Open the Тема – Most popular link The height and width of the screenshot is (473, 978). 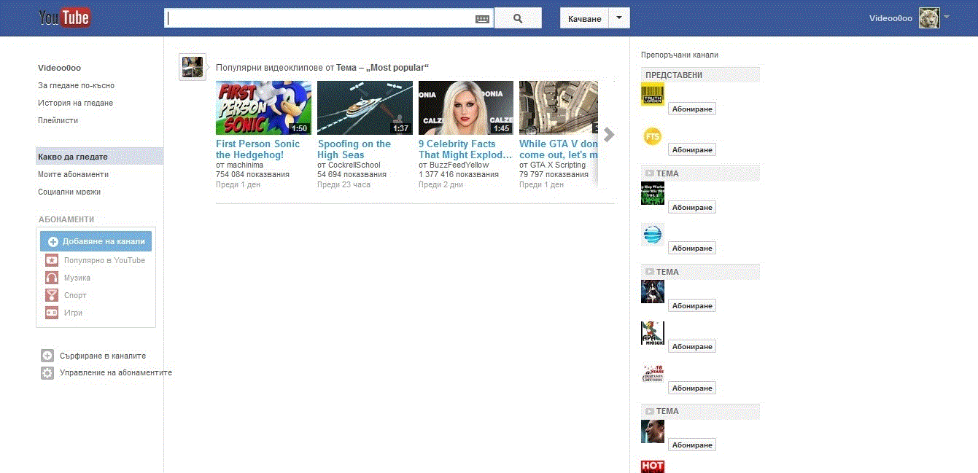(x=382, y=68)
